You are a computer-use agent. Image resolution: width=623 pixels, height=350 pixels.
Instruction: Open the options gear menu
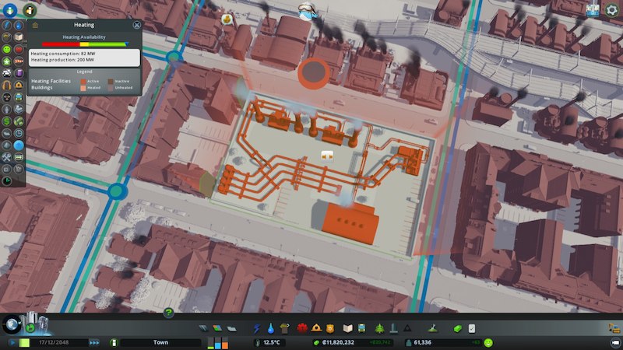click(x=612, y=11)
